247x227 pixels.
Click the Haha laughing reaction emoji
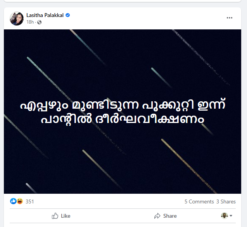tap(19, 201)
